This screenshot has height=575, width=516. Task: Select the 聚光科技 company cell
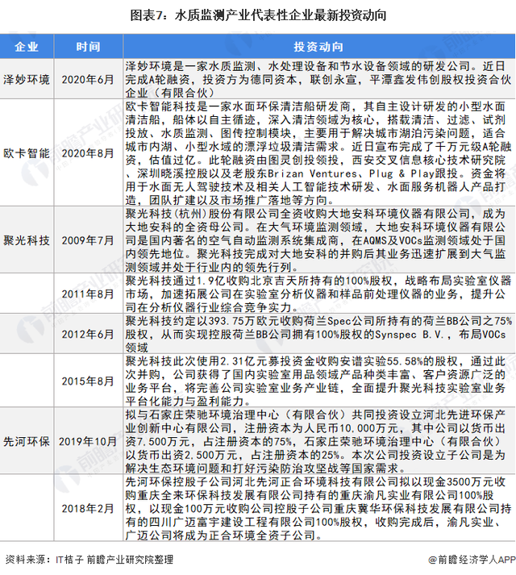(x=27, y=240)
